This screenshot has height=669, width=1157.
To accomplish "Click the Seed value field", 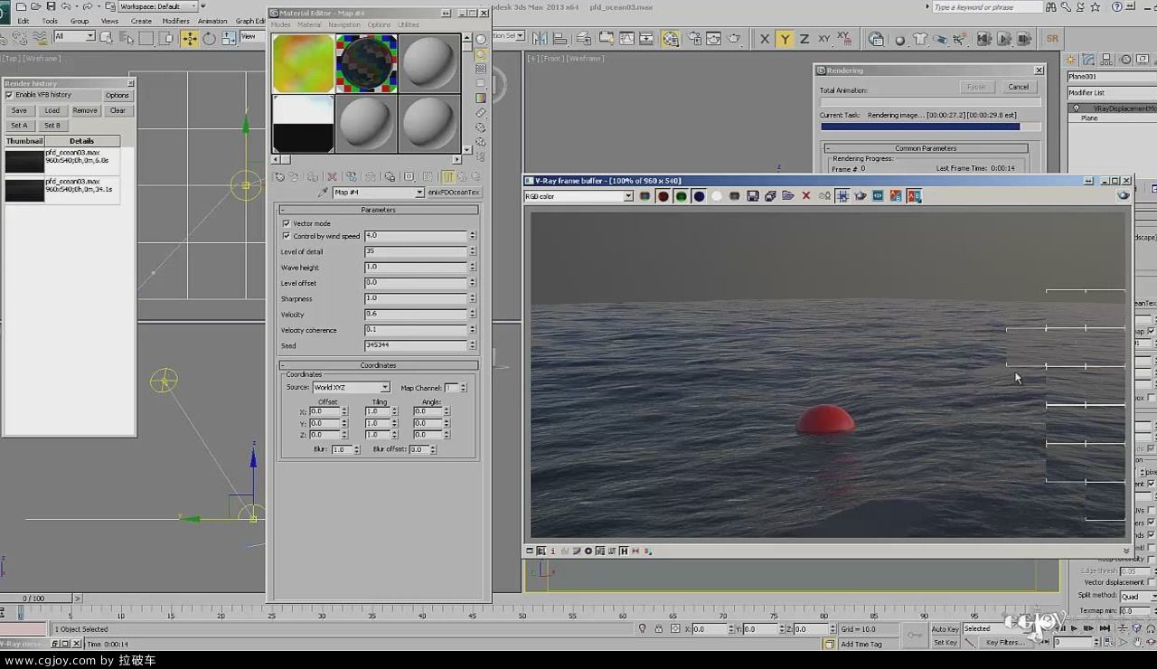I will coord(416,345).
